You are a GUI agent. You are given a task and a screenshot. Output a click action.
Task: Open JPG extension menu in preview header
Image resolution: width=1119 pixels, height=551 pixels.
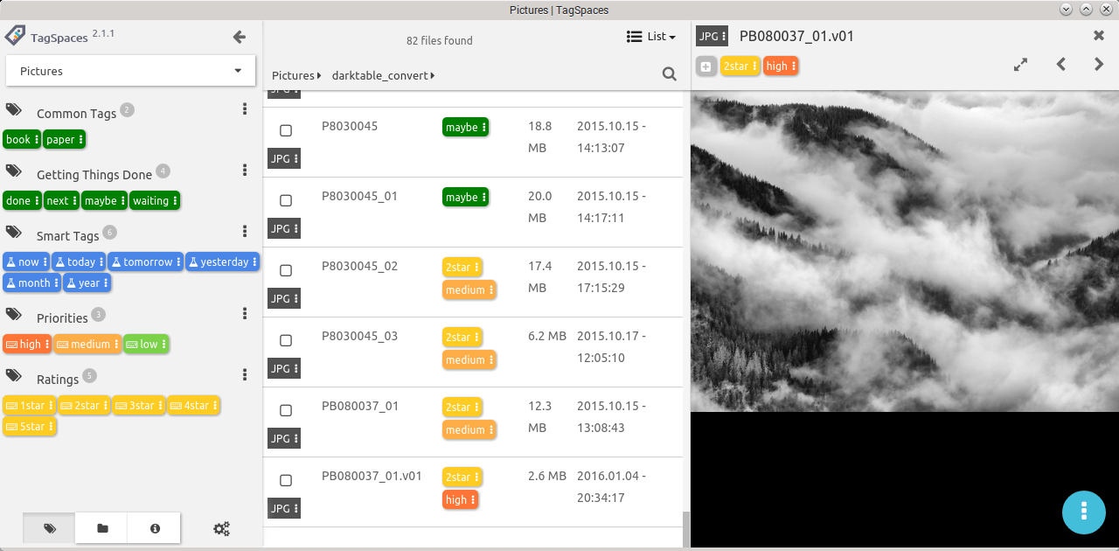click(x=712, y=36)
